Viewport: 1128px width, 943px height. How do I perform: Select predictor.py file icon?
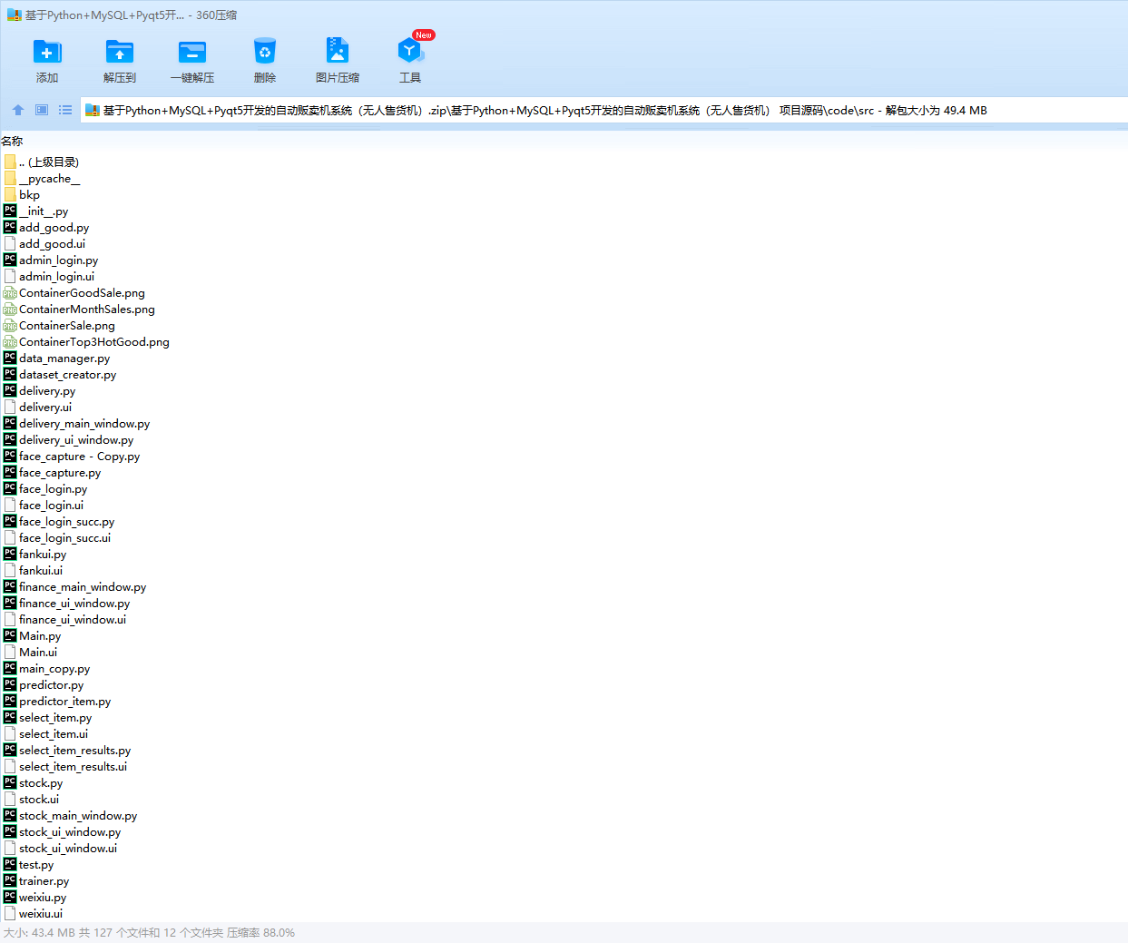[x=10, y=684]
